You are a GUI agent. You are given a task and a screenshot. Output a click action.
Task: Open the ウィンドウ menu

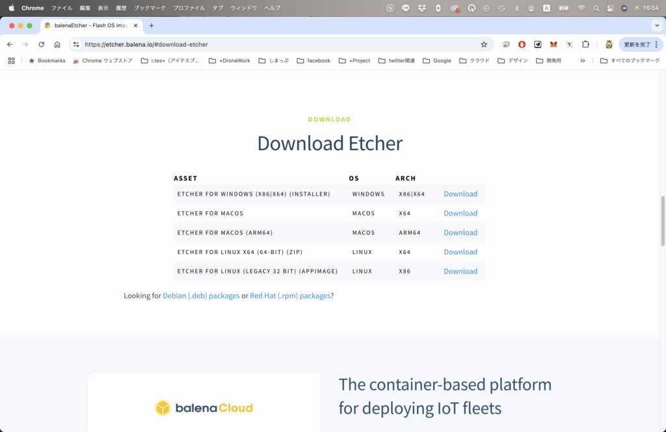(244, 8)
